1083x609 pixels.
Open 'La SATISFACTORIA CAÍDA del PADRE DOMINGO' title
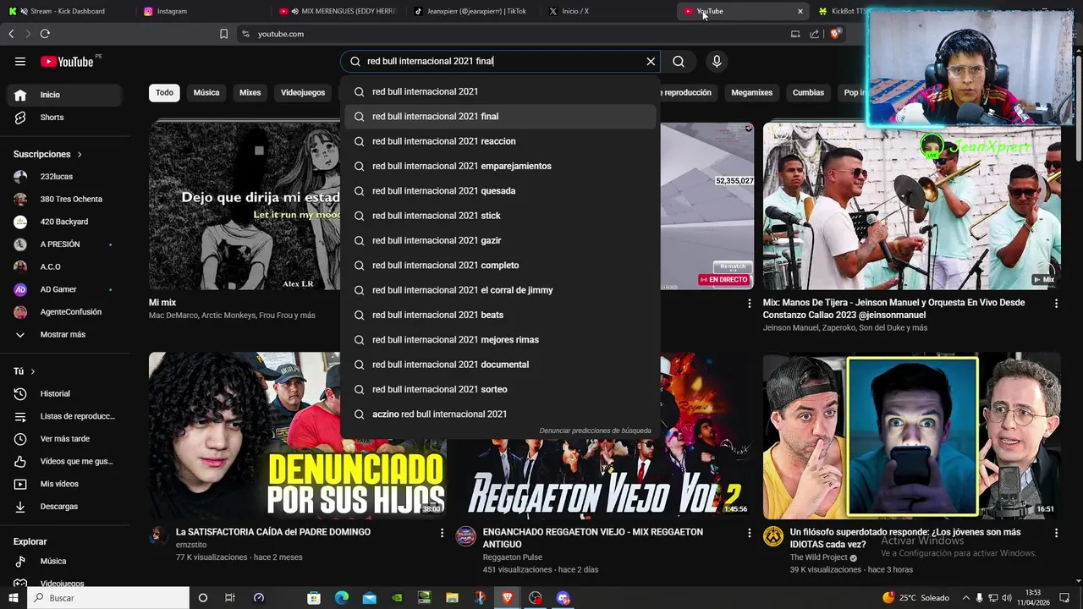(x=273, y=532)
